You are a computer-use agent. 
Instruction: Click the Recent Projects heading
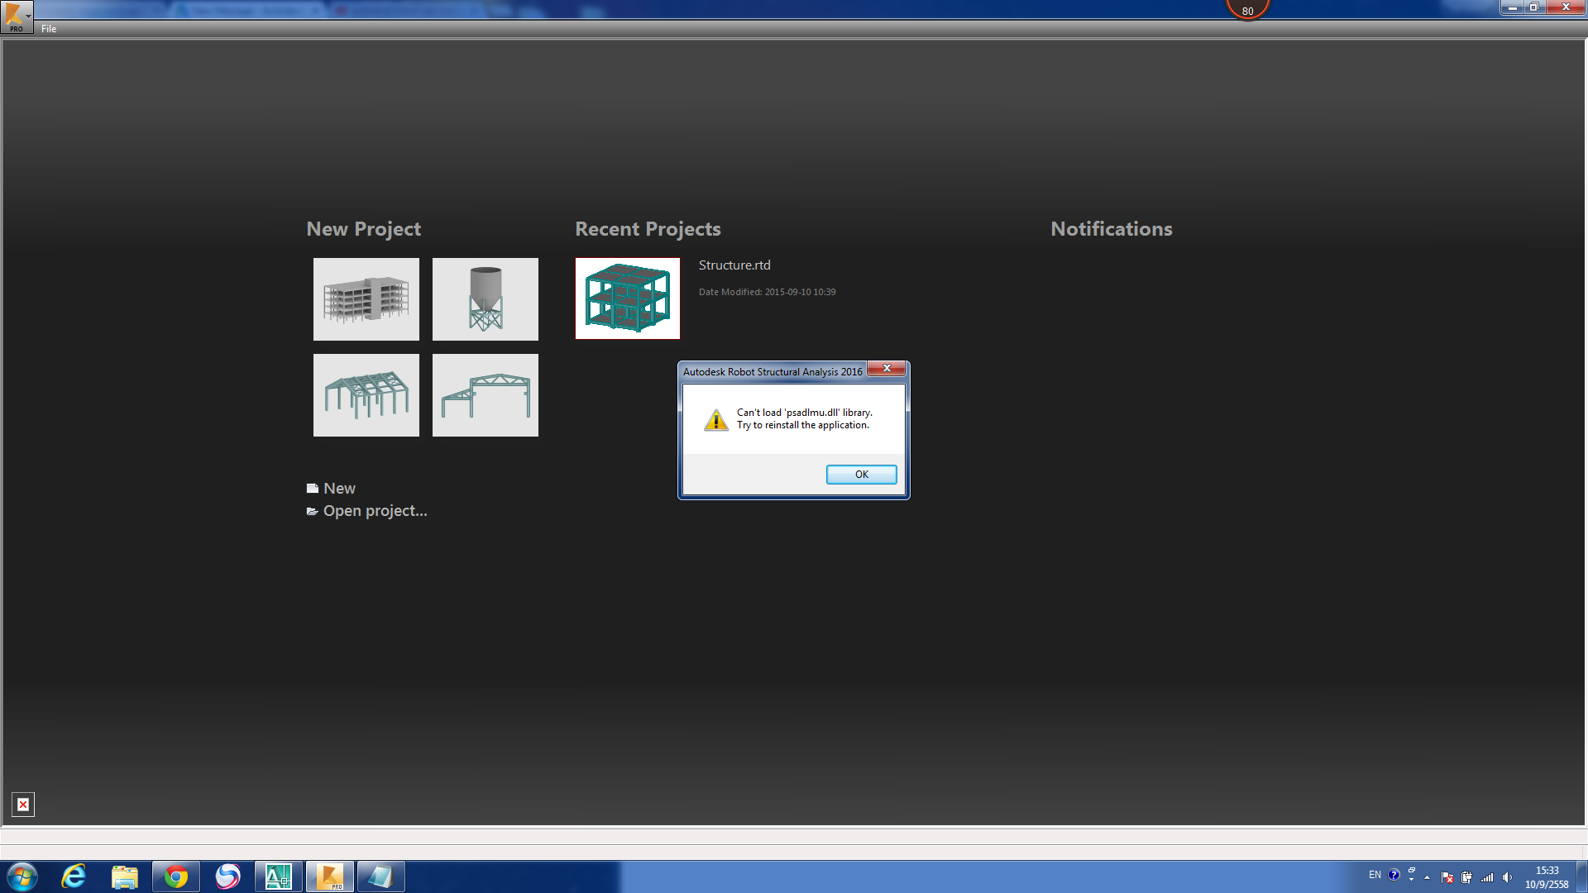pyautogui.click(x=648, y=229)
